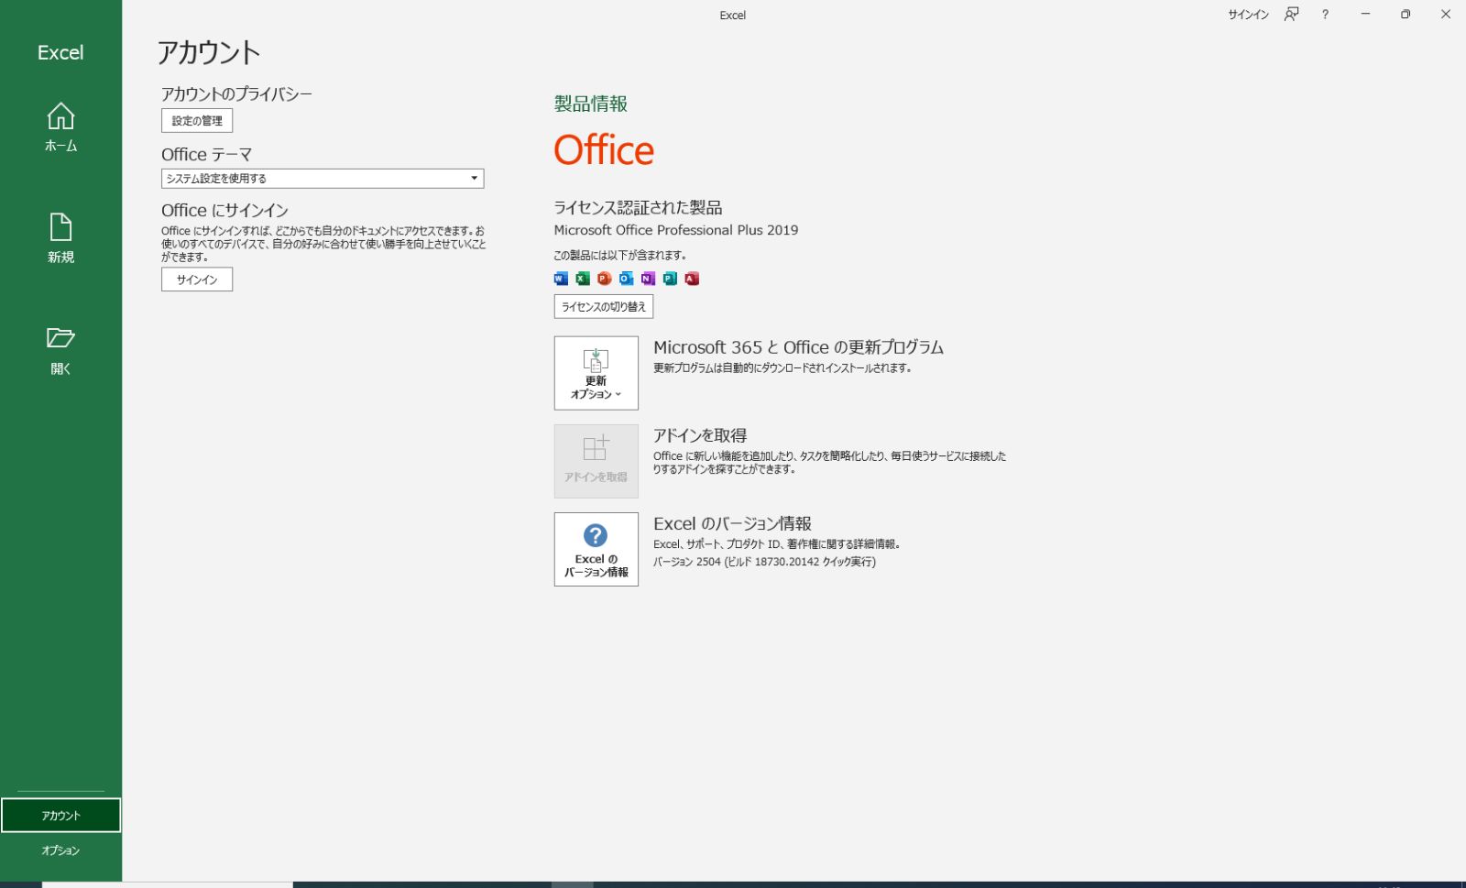Click the ライセンスの切り替え button
1466x888 pixels.
point(604,307)
